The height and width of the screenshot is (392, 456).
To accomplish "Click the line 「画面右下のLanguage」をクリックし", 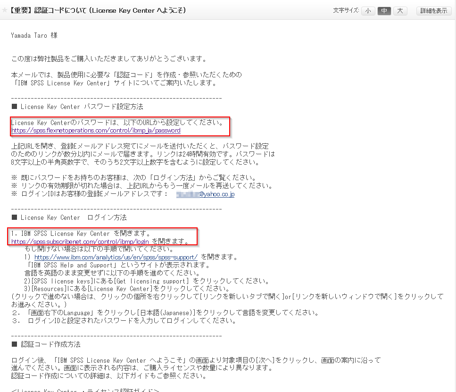I will 166,313.
